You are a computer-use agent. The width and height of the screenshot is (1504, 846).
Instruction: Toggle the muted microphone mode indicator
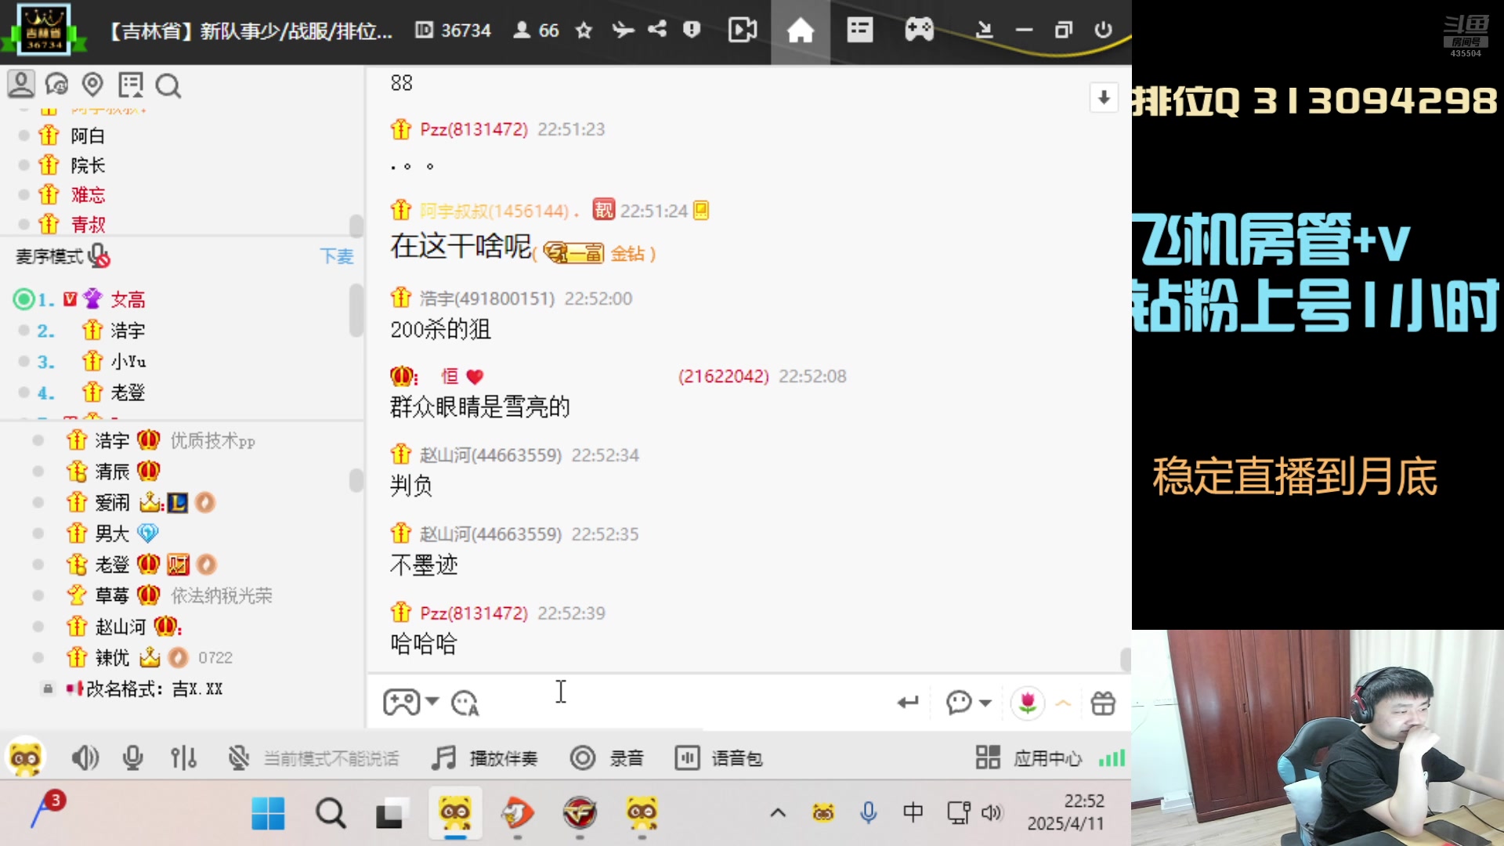tap(238, 757)
